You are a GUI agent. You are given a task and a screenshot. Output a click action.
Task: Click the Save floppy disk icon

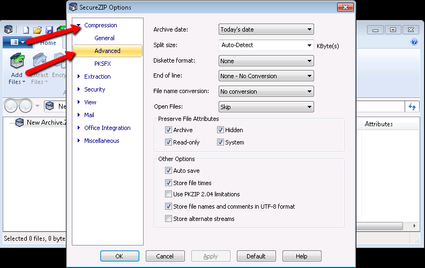pyautogui.click(x=49, y=30)
